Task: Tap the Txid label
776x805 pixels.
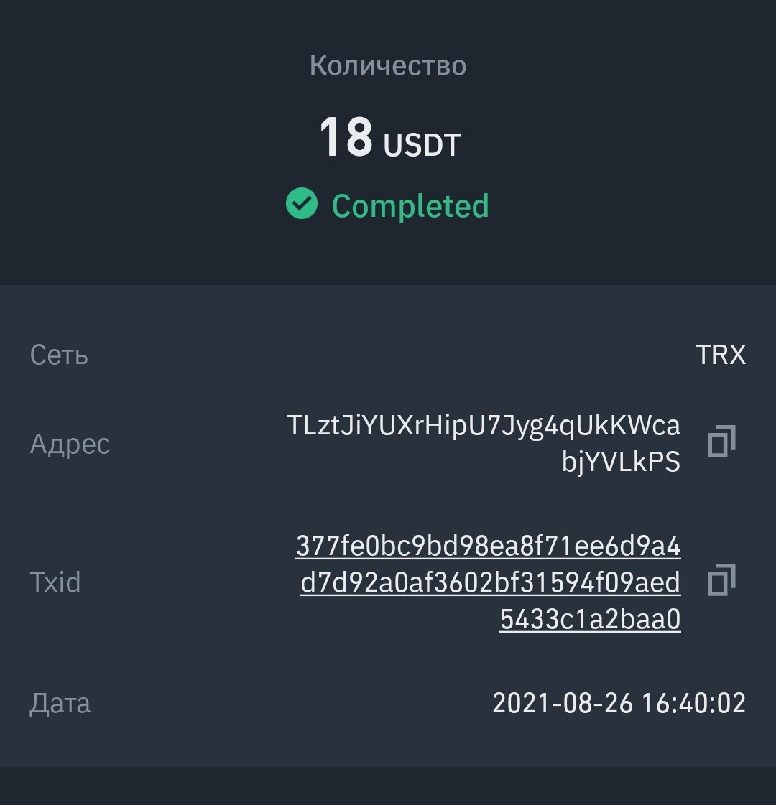Action: [55, 582]
